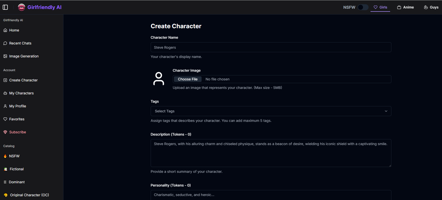Open the Girlfriendly AI brand link
Viewport: 442px width, 200px height.
(44, 7)
